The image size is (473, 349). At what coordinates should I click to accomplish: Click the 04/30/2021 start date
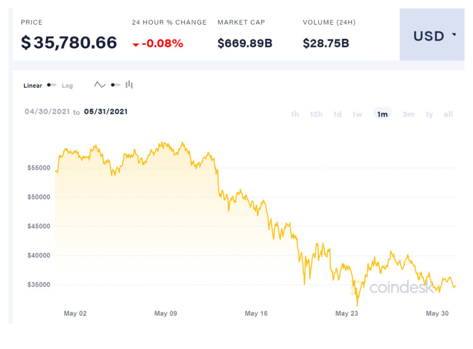coord(46,111)
